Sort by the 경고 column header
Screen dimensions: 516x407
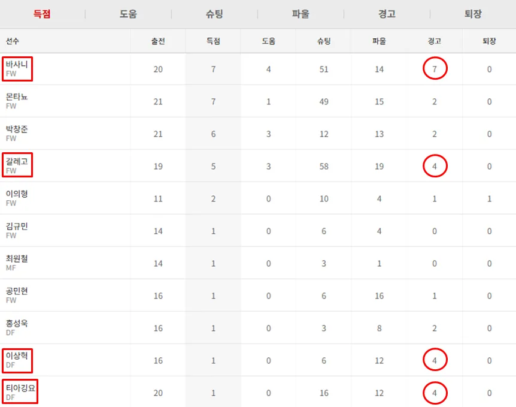[435, 41]
